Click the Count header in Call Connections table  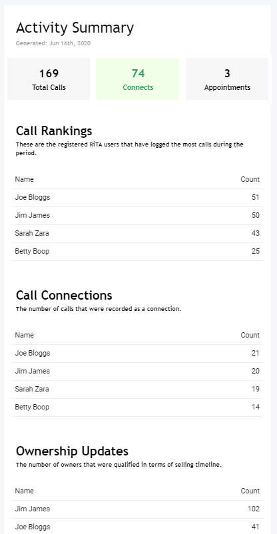pyautogui.click(x=250, y=335)
